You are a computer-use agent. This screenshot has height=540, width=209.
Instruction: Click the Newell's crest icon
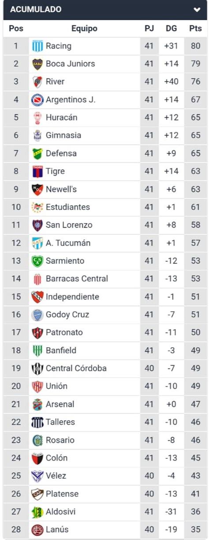[37, 189]
